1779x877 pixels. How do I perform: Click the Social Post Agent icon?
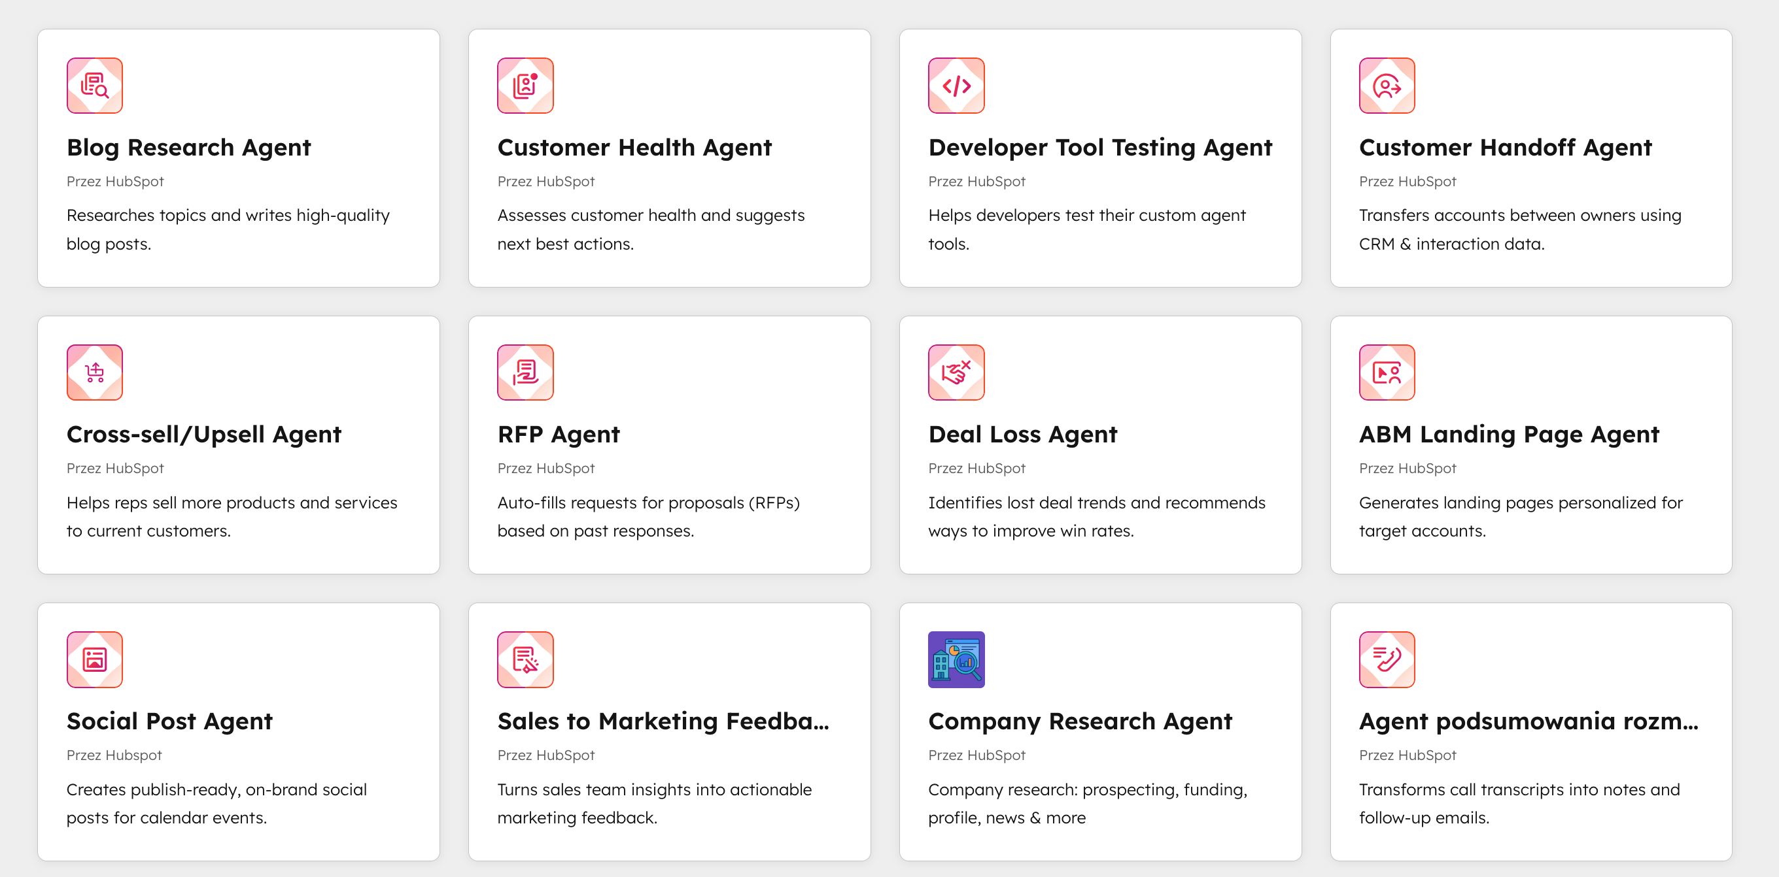tap(95, 659)
